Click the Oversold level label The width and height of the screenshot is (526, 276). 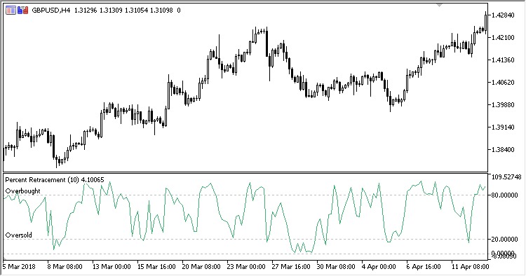19,235
